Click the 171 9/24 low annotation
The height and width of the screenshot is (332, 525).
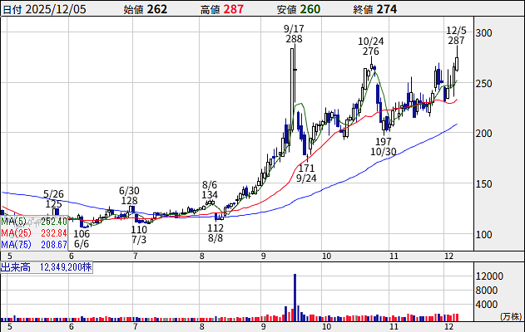tap(306, 173)
